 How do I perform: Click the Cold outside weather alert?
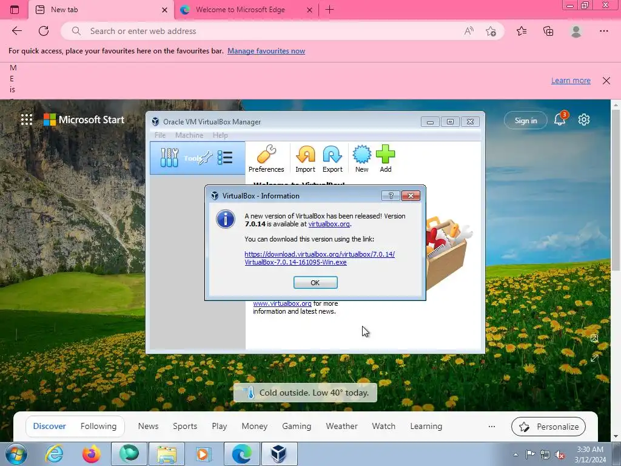click(306, 393)
